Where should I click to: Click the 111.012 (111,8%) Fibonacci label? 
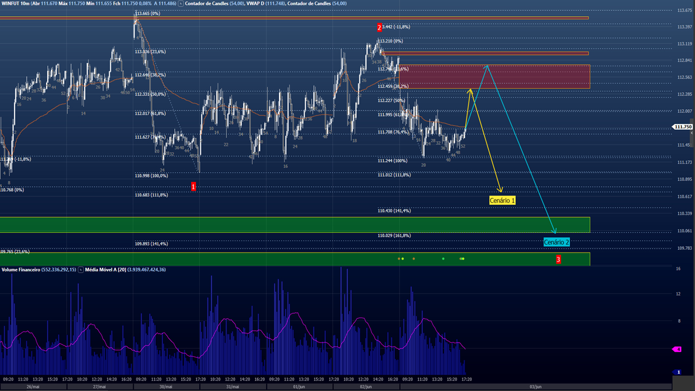(x=394, y=175)
